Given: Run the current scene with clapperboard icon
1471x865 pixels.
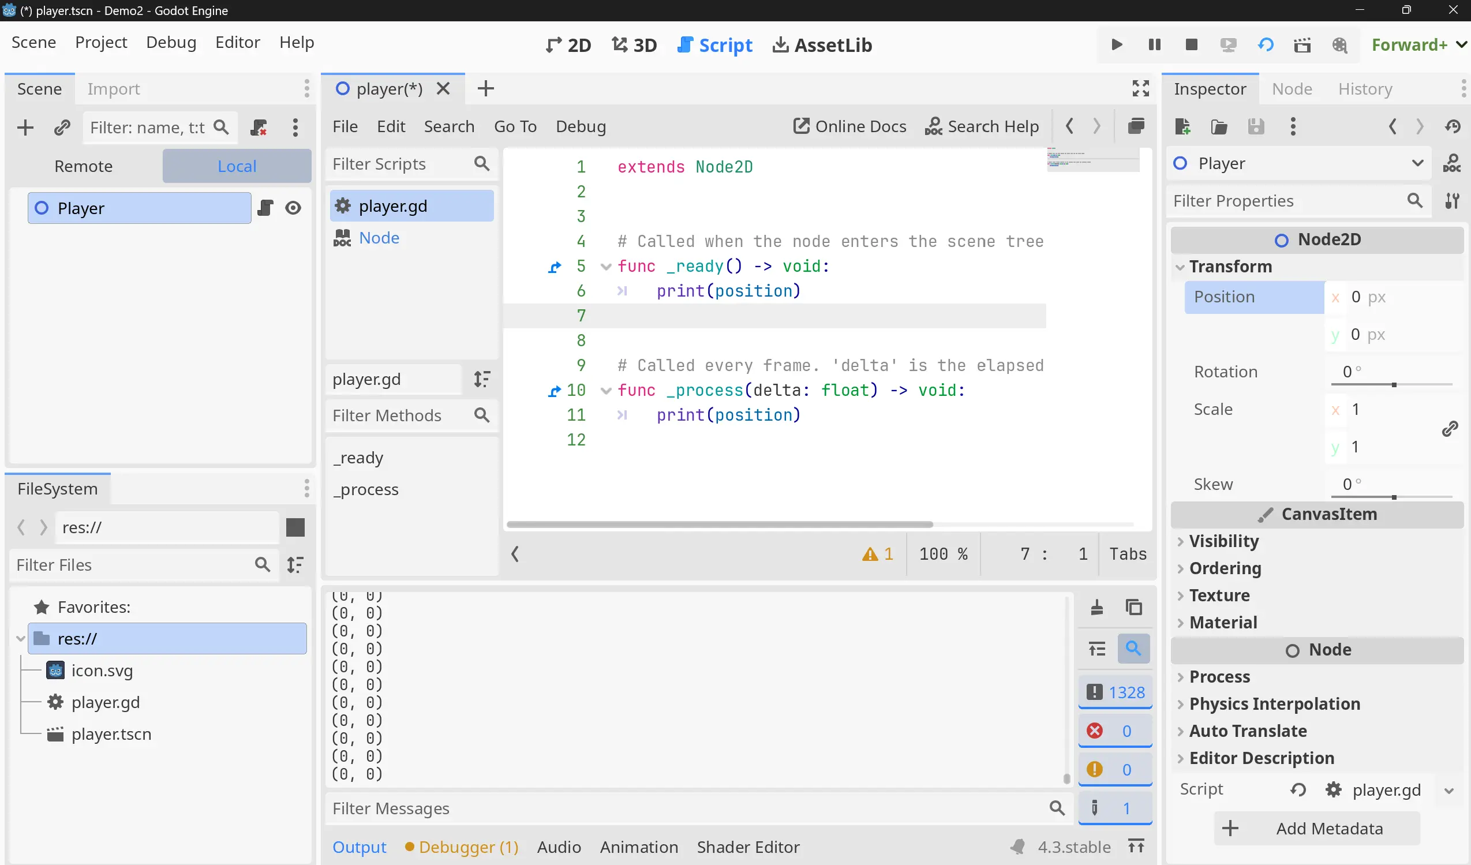Looking at the screenshot, I should click(x=1302, y=44).
